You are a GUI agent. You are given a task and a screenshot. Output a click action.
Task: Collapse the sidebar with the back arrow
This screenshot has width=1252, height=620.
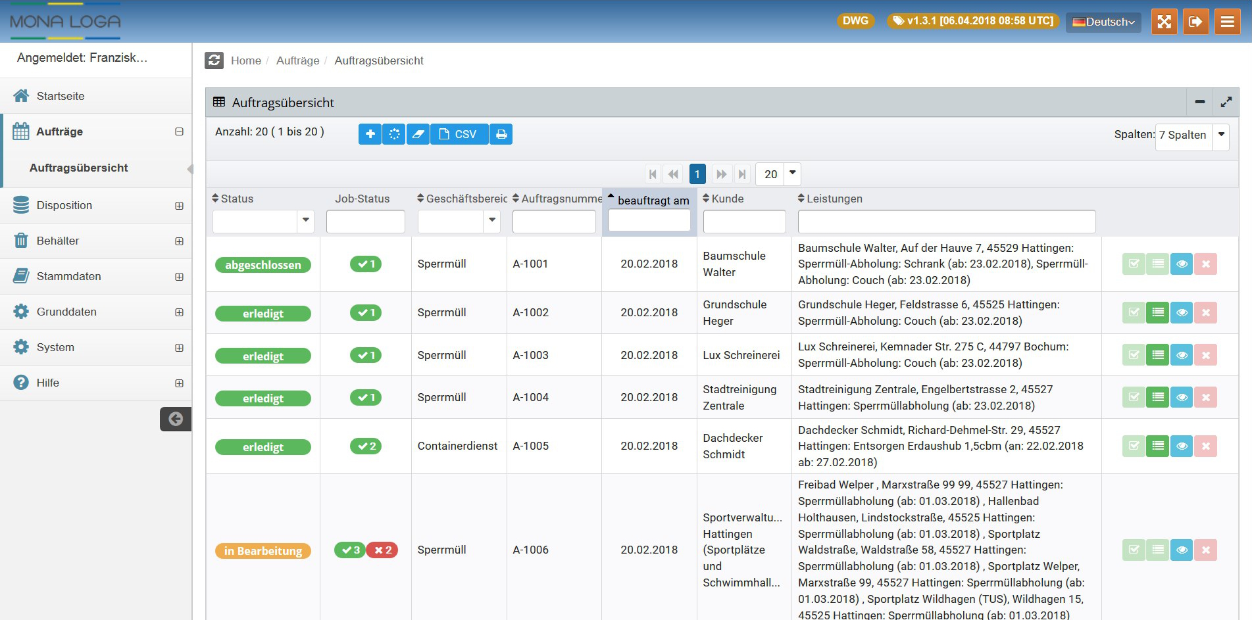(x=176, y=419)
